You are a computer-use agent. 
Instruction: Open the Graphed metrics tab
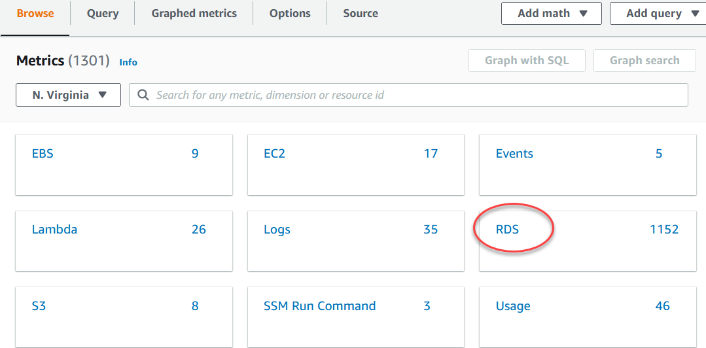coord(194,13)
